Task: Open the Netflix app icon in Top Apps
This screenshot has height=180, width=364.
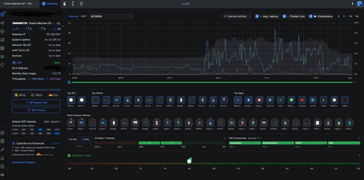Action: point(345,100)
